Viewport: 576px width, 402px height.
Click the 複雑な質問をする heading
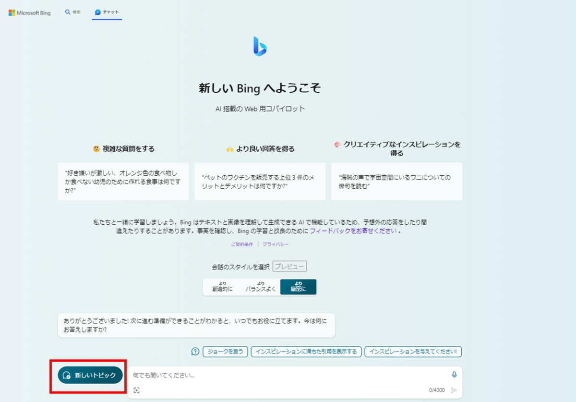click(124, 149)
